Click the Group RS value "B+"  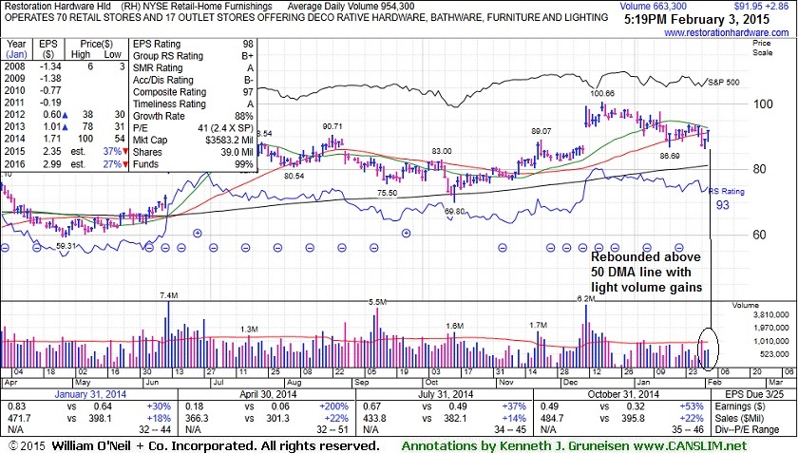247,56
